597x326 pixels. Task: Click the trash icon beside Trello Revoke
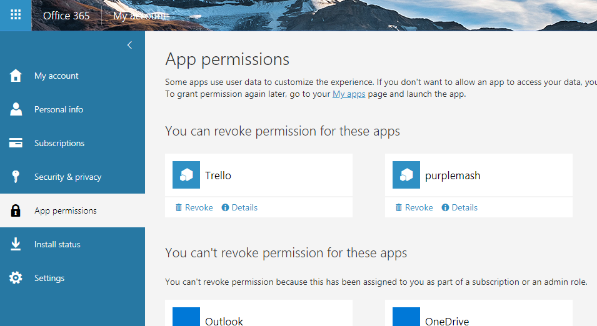tap(179, 207)
